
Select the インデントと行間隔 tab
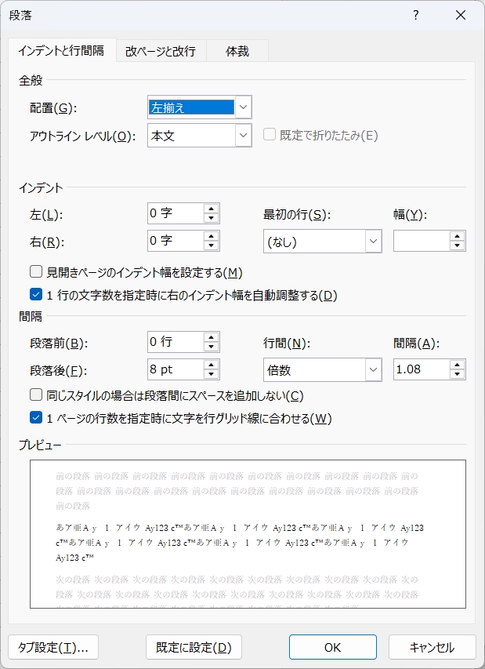(x=62, y=50)
